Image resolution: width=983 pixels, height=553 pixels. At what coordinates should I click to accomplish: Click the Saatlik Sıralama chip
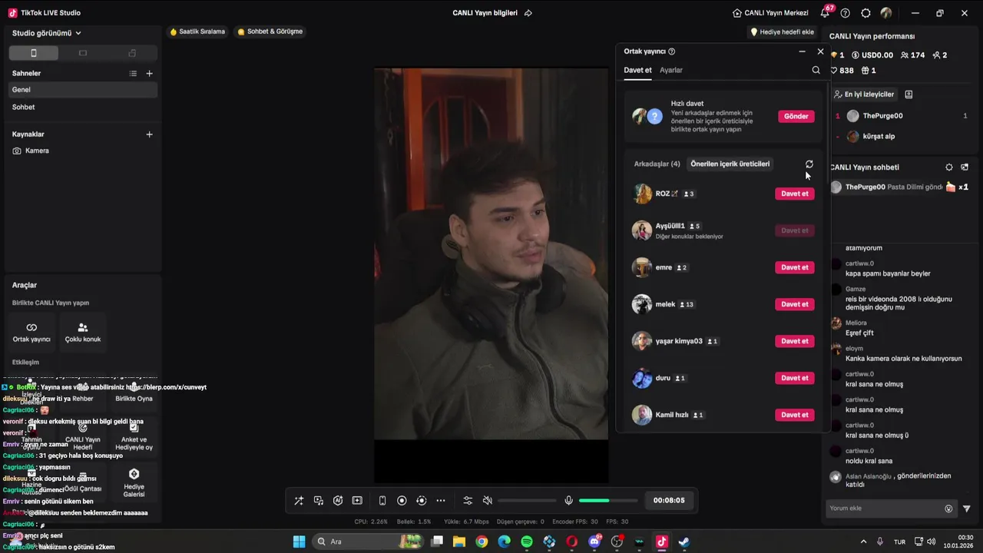[x=197, y=31]
